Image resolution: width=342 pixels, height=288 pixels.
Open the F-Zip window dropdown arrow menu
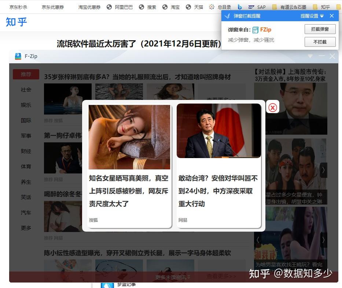coord(310,56)
